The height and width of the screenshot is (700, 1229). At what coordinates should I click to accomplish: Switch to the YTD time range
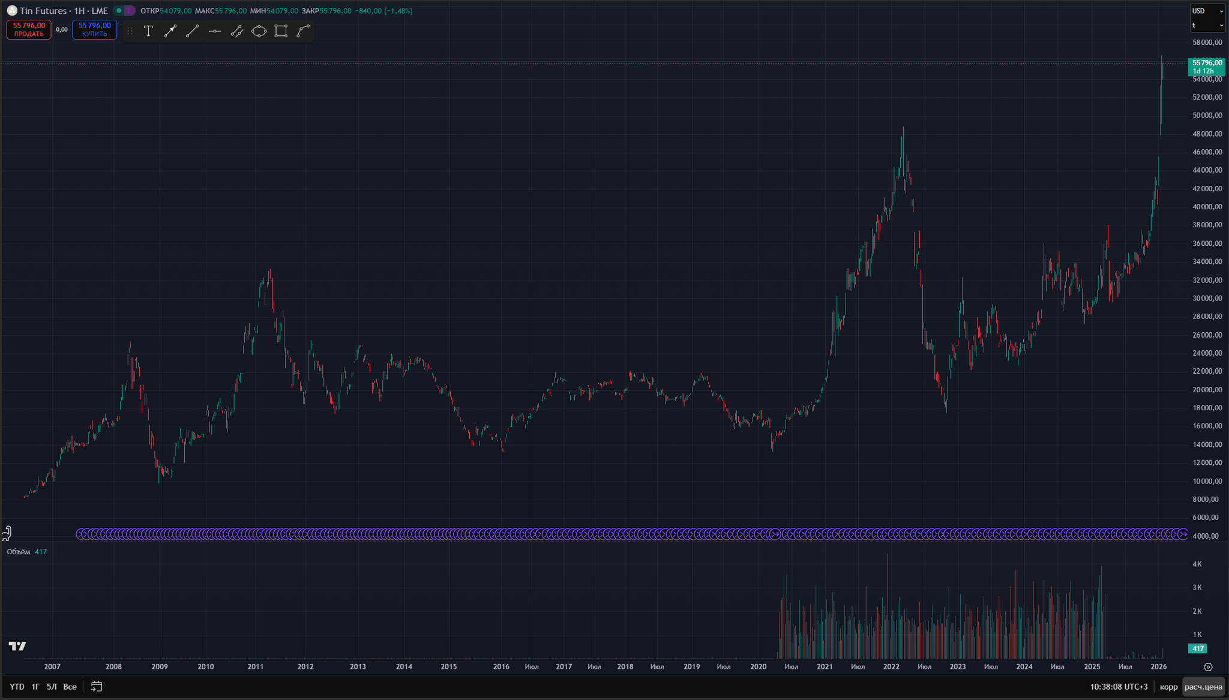tap(17, 687)
